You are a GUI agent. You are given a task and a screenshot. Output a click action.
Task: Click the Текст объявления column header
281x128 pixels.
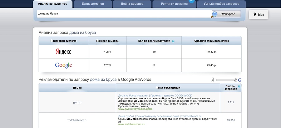pos(168,88)
